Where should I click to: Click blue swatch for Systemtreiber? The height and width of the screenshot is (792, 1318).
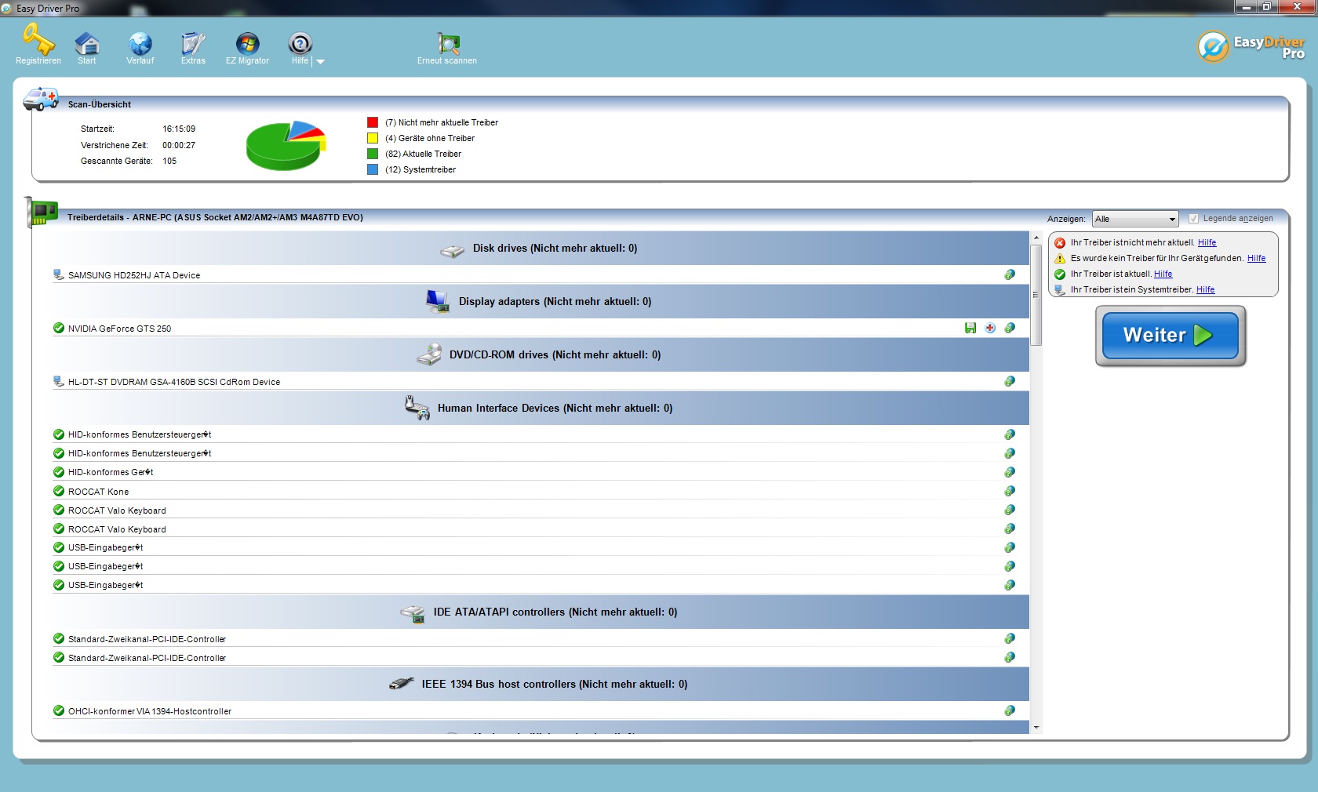(x=373, y=169)
